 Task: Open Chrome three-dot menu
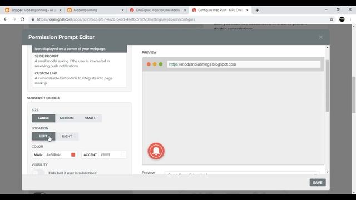(x=350, y=19)
